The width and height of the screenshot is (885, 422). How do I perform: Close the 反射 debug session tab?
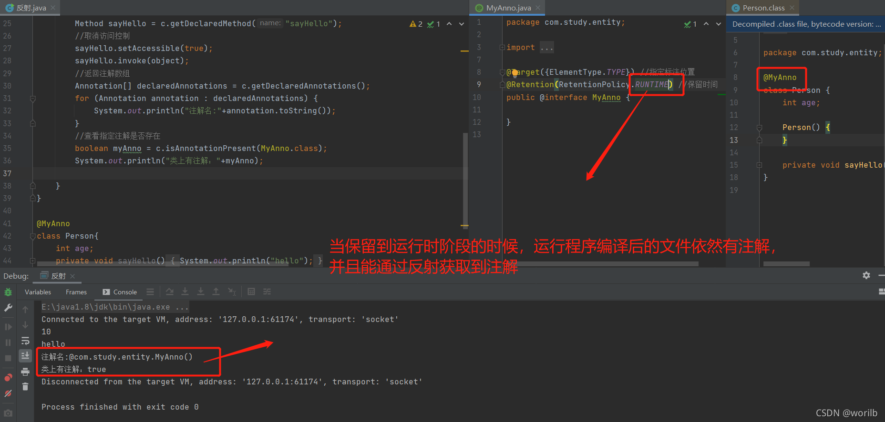tap(72, 276)
